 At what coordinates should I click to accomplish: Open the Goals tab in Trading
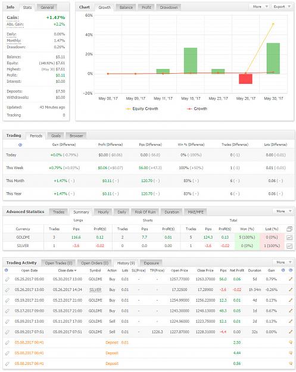56,136
